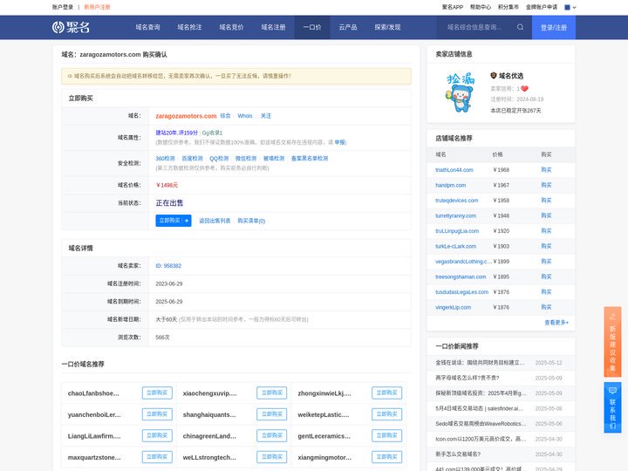The image size is (628, 471).
Task: Open the 探索/发现 menu
Action: coord(387,27)
